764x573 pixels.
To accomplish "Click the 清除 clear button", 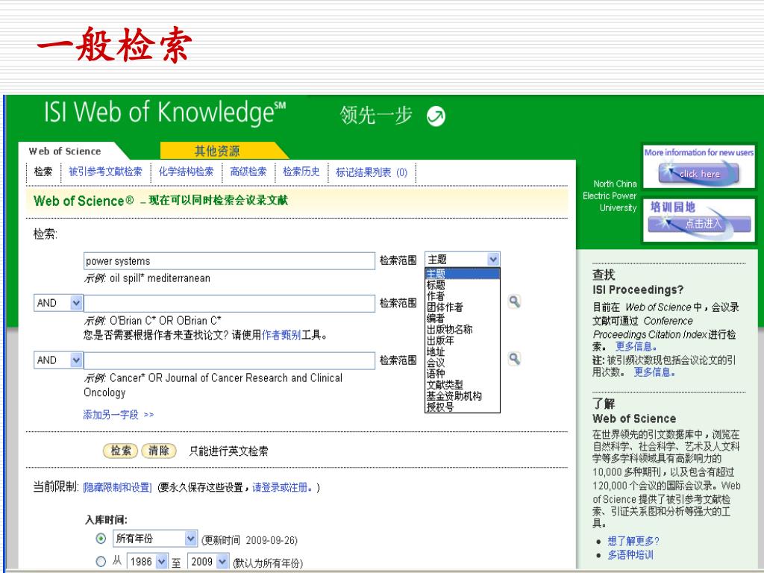I will tap(158, 451).
